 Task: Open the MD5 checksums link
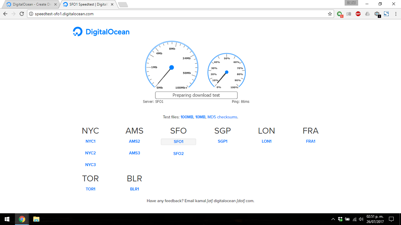tap(222, 117)
